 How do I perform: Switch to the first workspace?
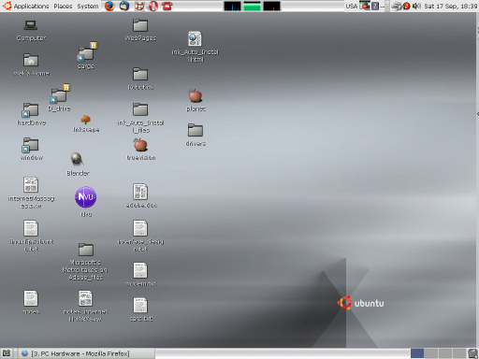417,353
